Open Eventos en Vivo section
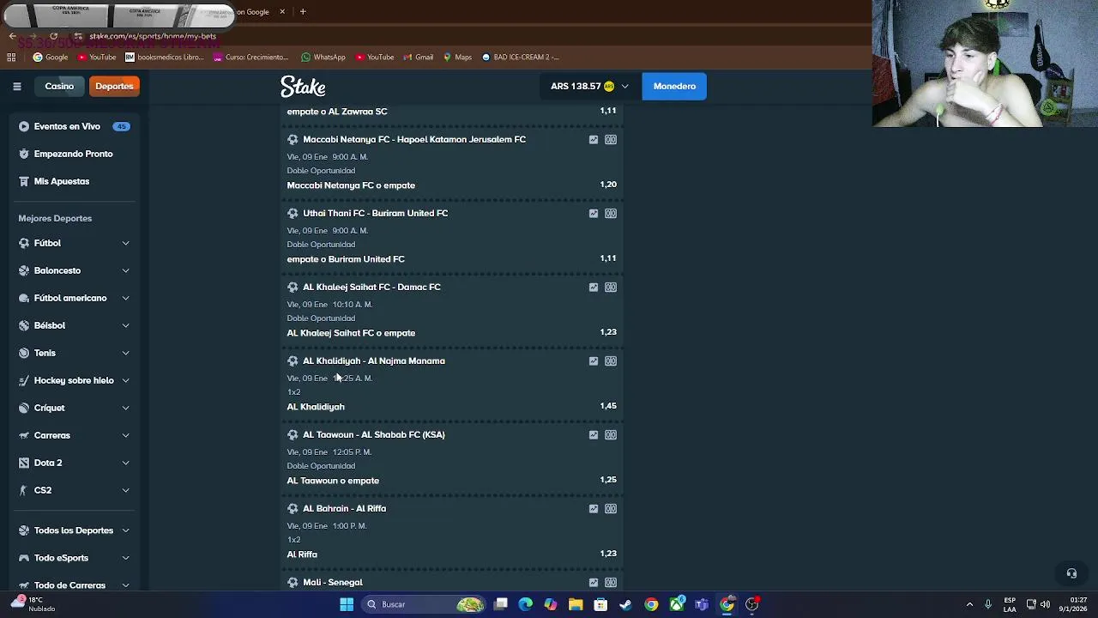 tap(74, 126)
